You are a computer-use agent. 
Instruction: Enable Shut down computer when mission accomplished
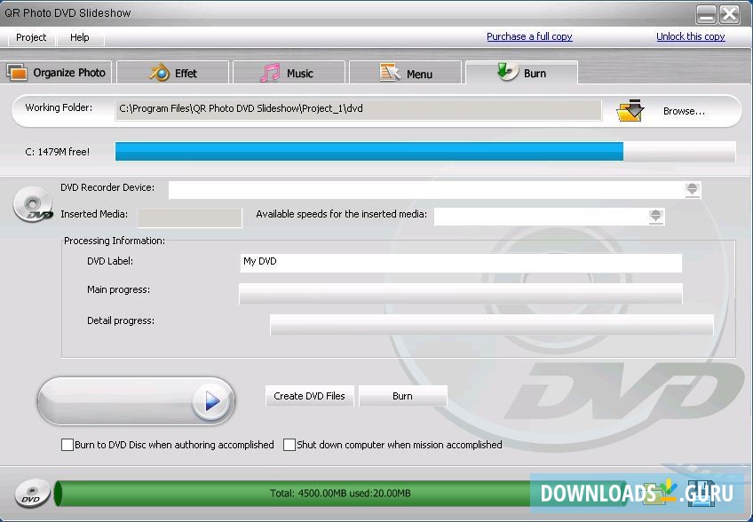click(x=289, y=445)
